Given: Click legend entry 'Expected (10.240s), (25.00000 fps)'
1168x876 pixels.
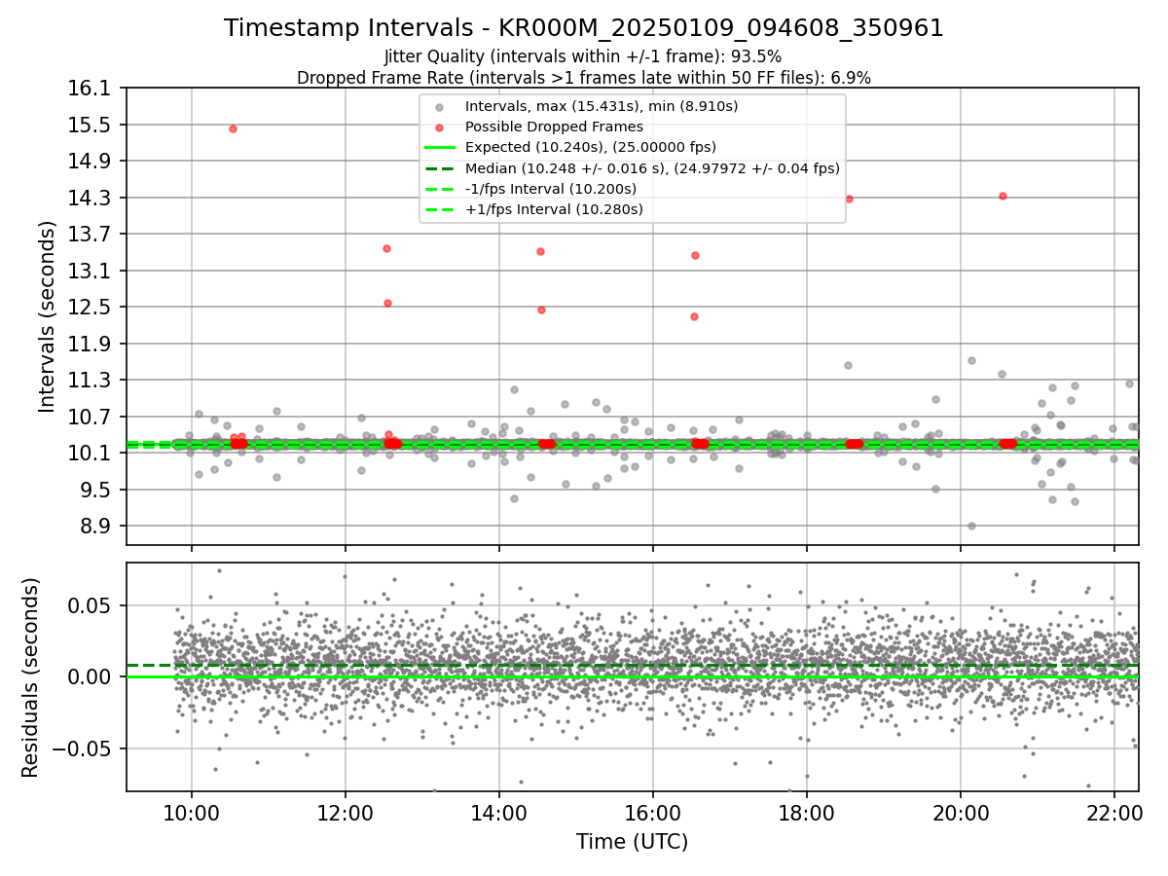Looking at the screenshot, I should (591, 148).
